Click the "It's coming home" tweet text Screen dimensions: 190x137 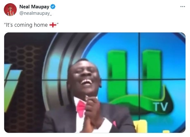click(31, 25)
